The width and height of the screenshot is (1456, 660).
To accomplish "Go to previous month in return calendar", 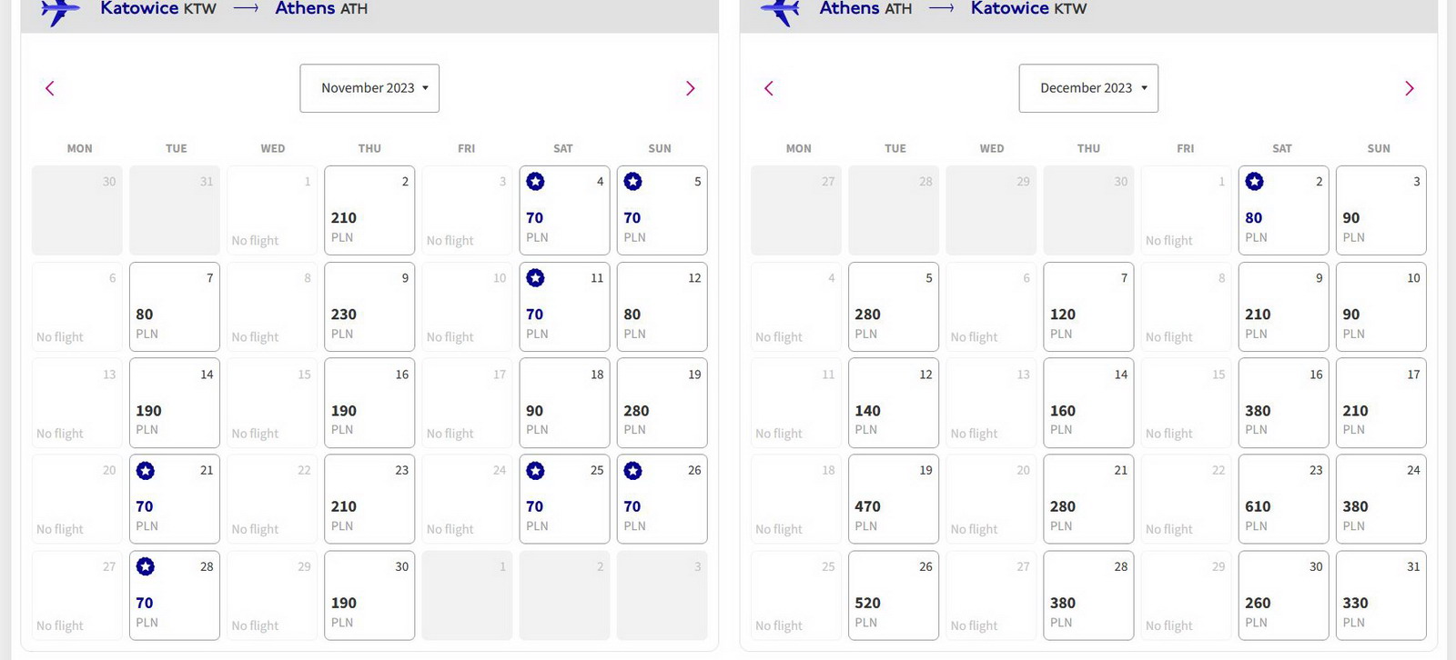I will pos(769,88).
